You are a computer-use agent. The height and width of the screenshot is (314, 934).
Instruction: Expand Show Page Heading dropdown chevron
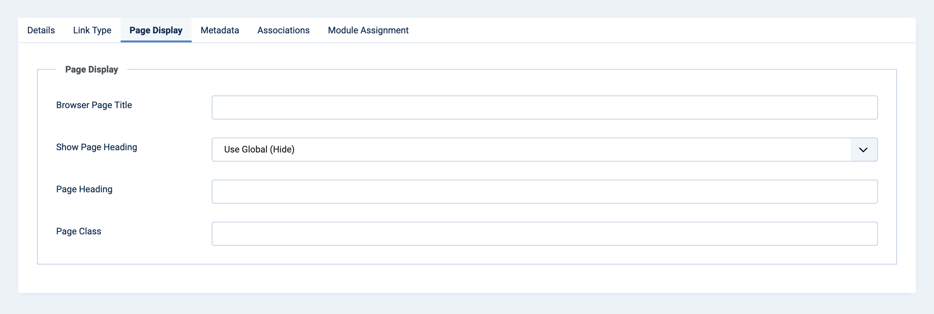pyautogui.click(x=863, y=150)
